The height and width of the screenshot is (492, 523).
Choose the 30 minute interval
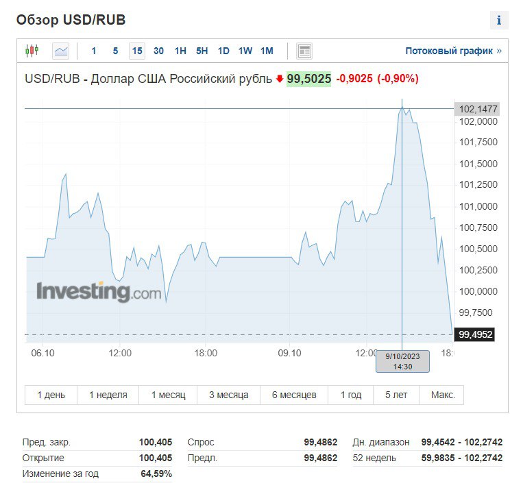[x=158, y=51]
